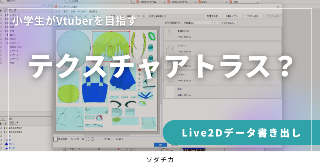Toggle visibility of 髪のもの曲面5
This screenshot has width=320, height=168.
[x=1, y=128]
